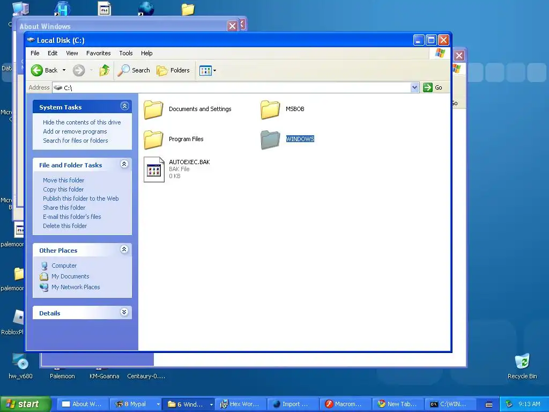The height and width of the screenshot is (412, 549).
Task: Click Copy this folder link
Action: pos(63,189)
